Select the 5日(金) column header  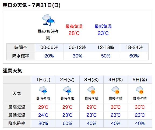(140, 80)
